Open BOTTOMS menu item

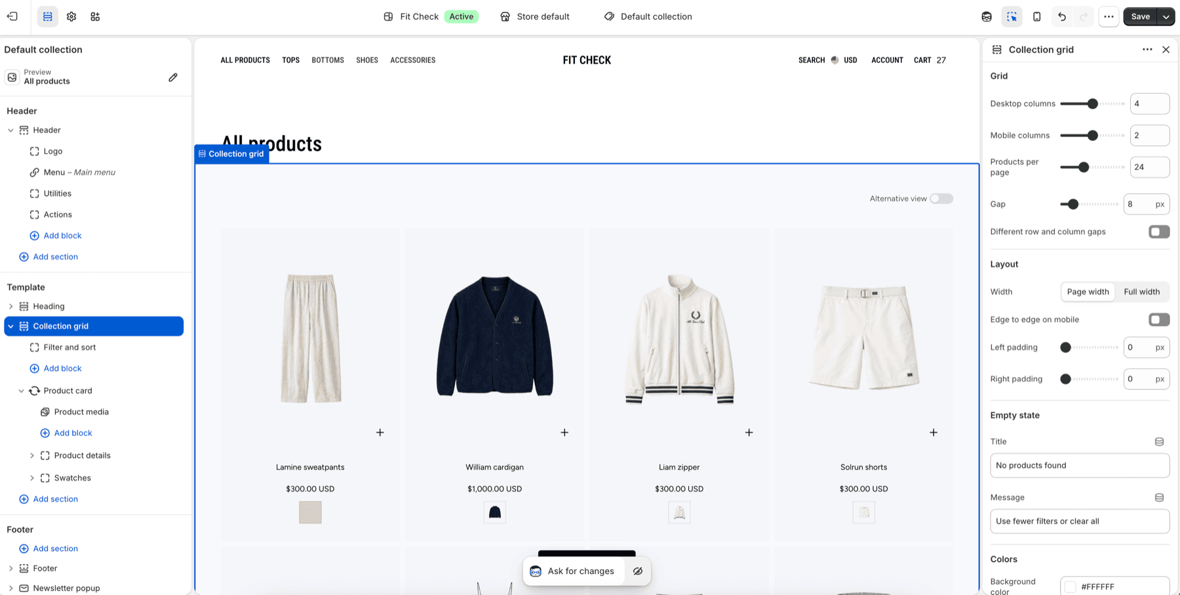(328, 60)
